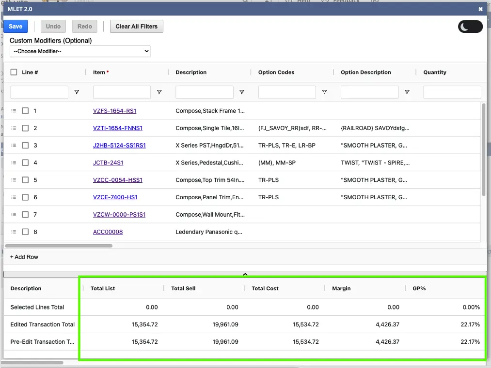Open item link VZFS-1654-RS1
Viewport: 491px width, 368px height.
click(114, 111)
